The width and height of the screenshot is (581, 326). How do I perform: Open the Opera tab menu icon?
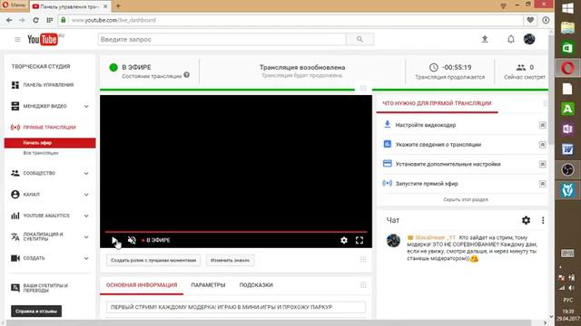point(503,6)
